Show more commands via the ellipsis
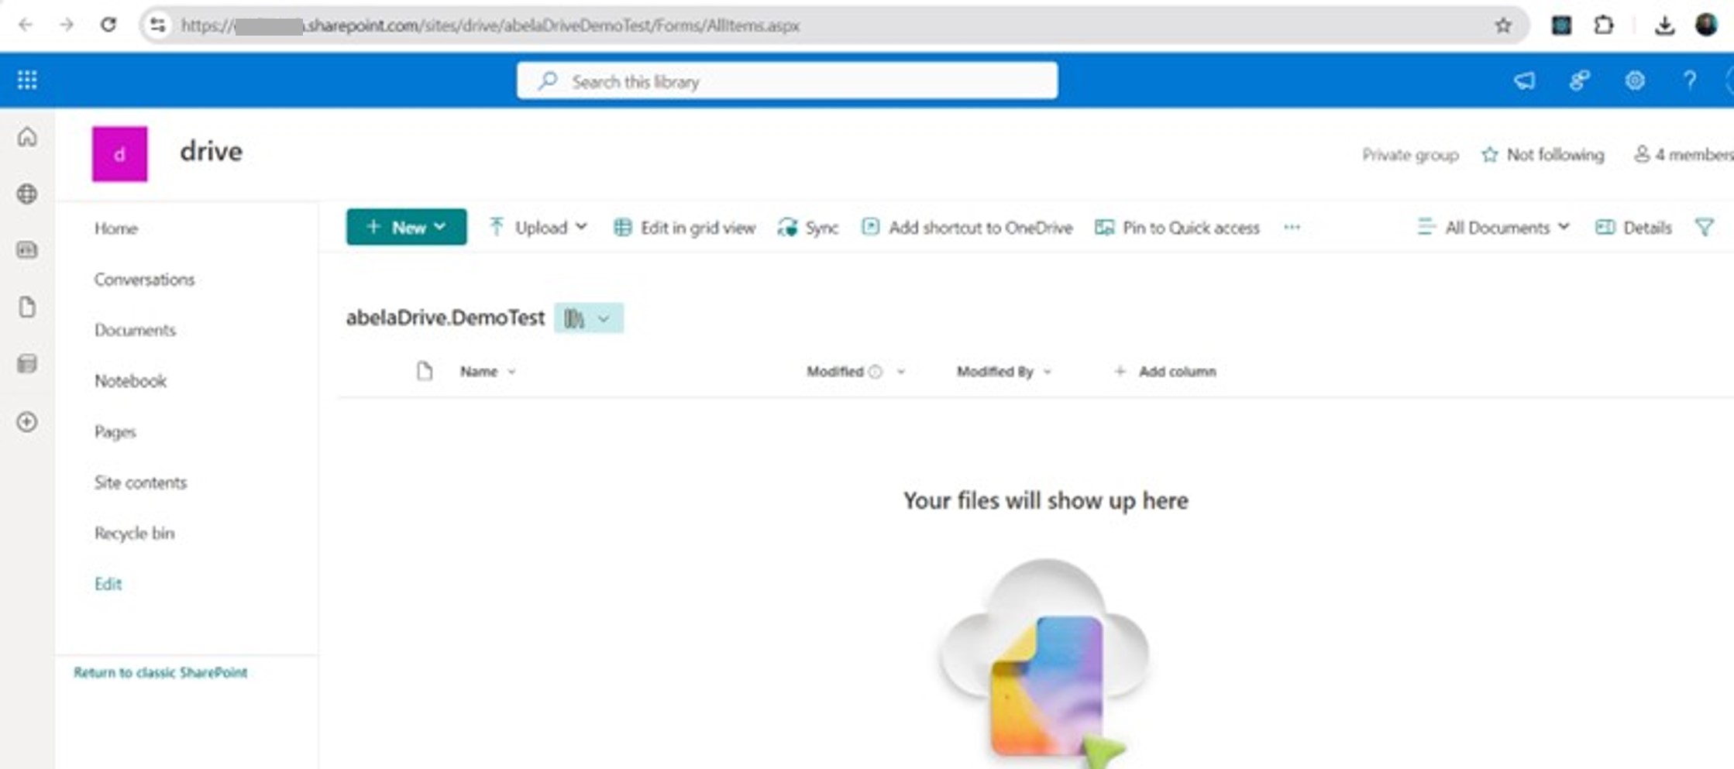The image size is (1734, 769). pos(1292,228)
